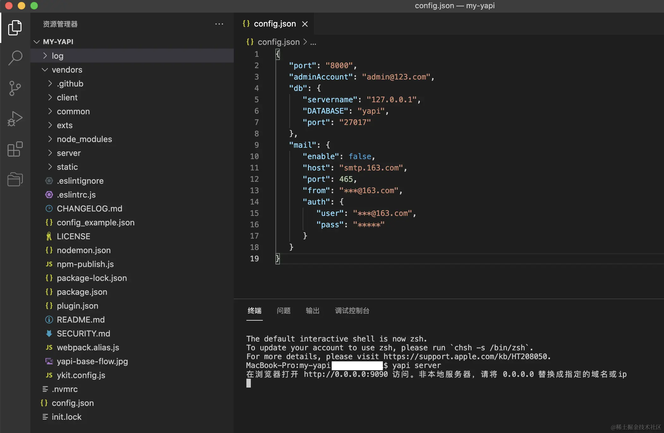This screenshot has width=664, height=433.
Task: Open the Search view icon
Action: point(15,58)
